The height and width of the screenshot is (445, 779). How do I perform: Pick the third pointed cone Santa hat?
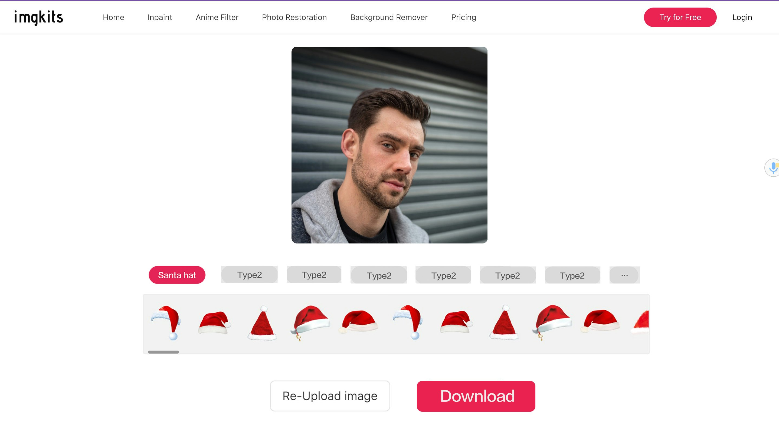tap(262, 323)
